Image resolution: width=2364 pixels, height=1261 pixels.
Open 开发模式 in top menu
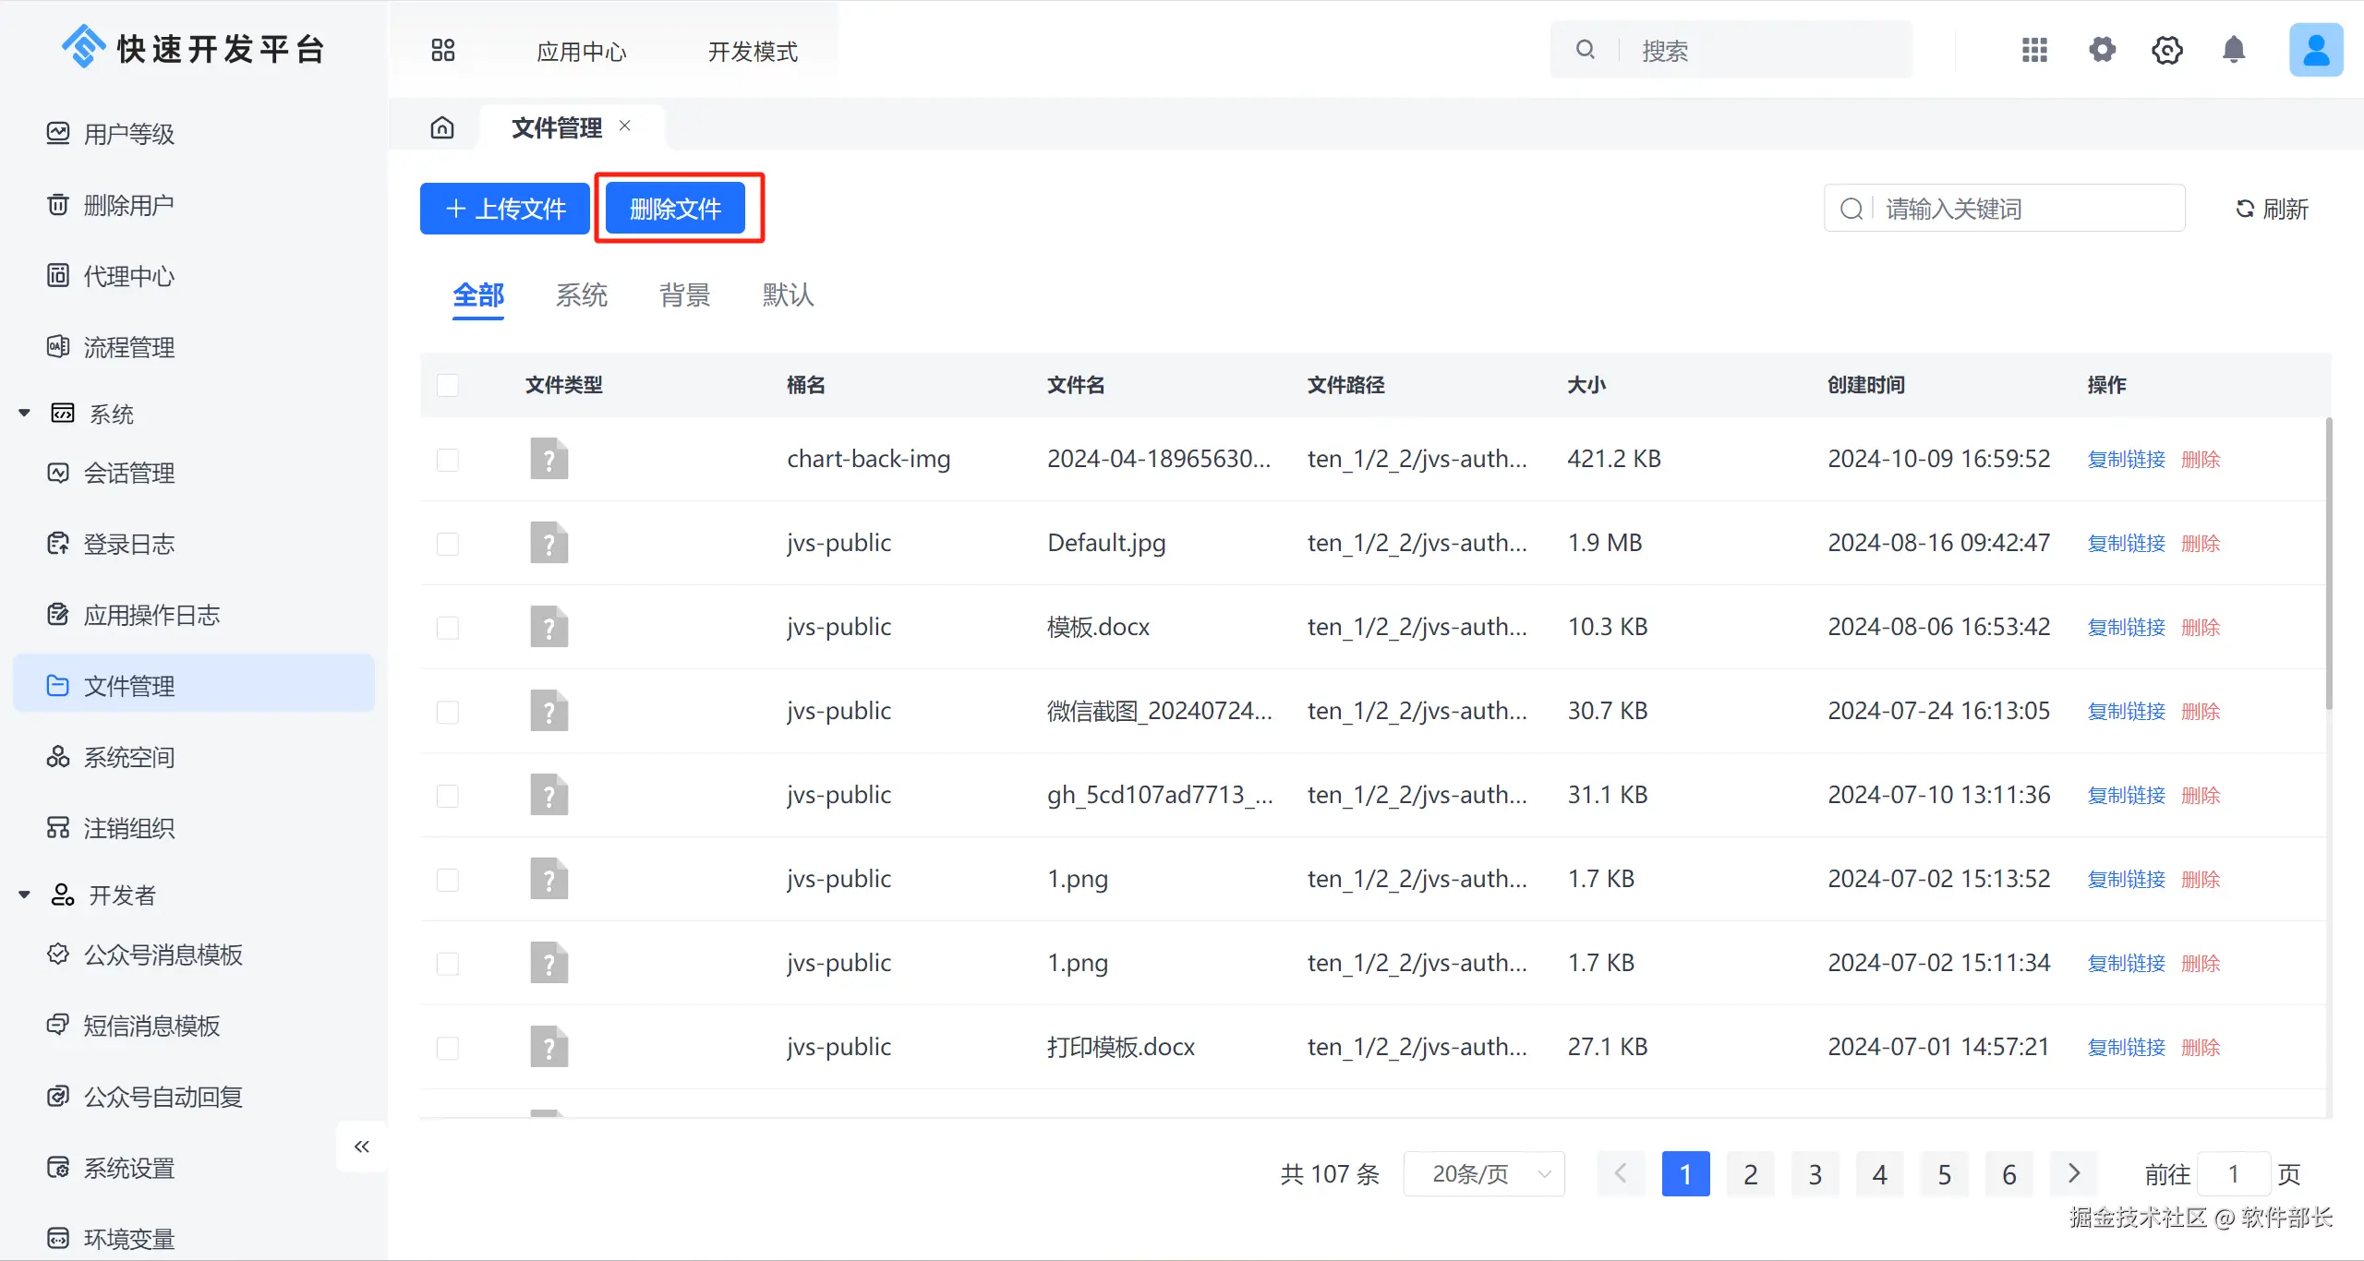pos(752,52)
